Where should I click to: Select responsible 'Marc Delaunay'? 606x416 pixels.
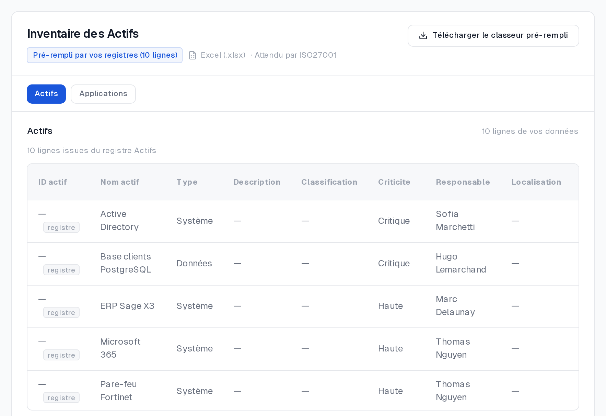point(455,305)
